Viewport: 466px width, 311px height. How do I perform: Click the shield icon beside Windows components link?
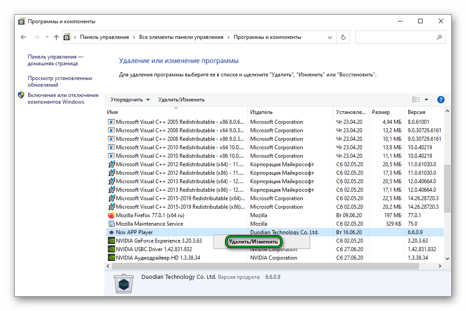tap(21, 95)
